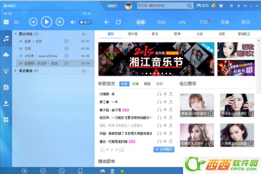Viewport: 261px width, 174px height.
Task: Open the 最近播放 list options menu
Action: point(84,71)
